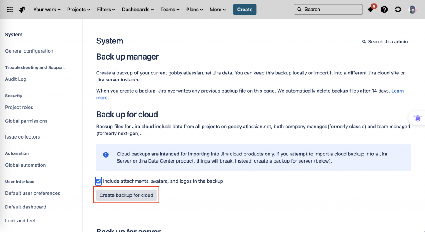
Task: Click the blue Create button
Action: pyautogui.click(x=245, y=10)
